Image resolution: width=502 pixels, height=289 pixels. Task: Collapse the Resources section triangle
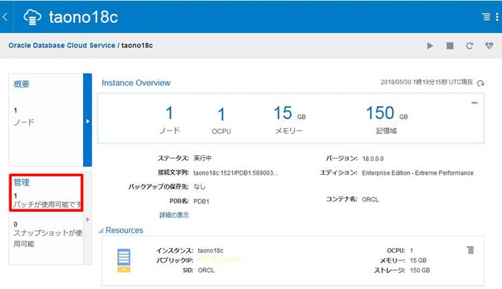(x=101, y=231)
